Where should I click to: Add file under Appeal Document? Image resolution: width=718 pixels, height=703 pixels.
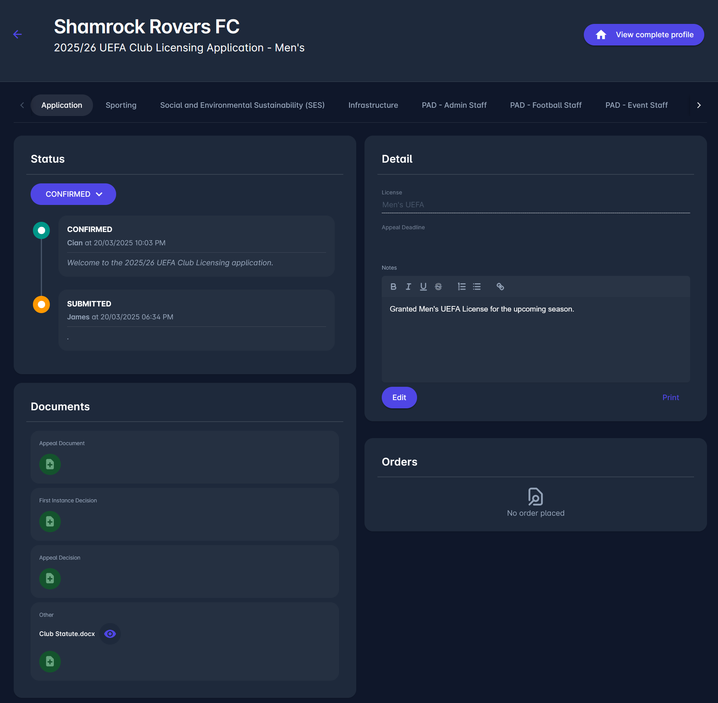[50, 464]
